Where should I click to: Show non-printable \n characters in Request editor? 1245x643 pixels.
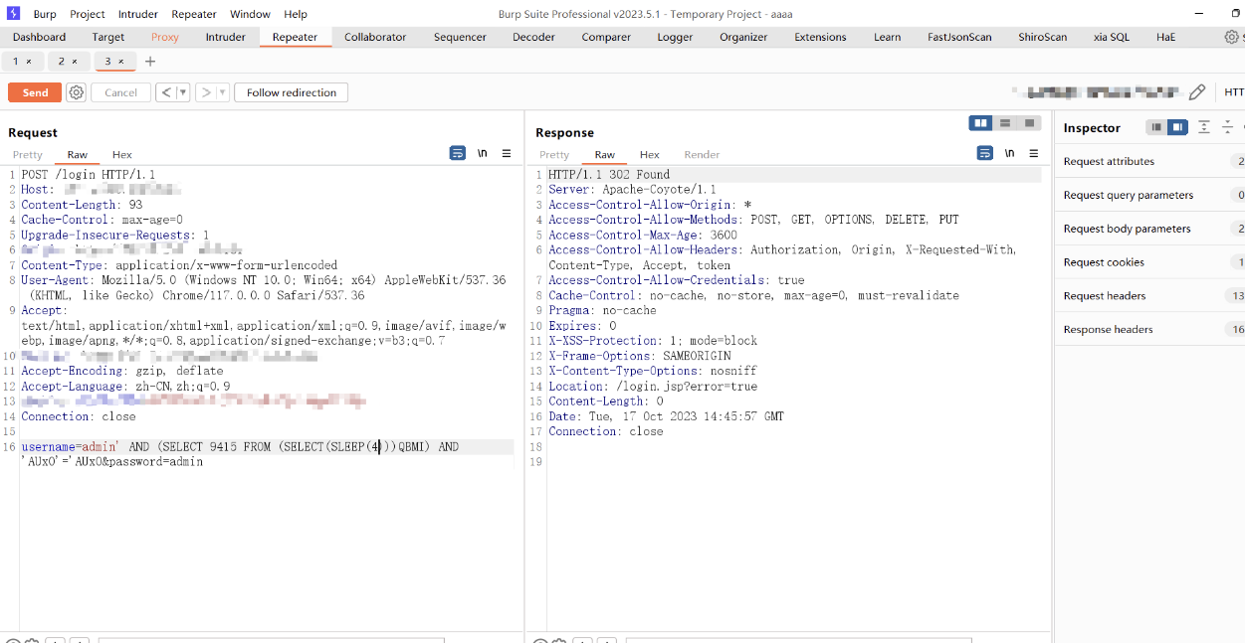(483, 153)
